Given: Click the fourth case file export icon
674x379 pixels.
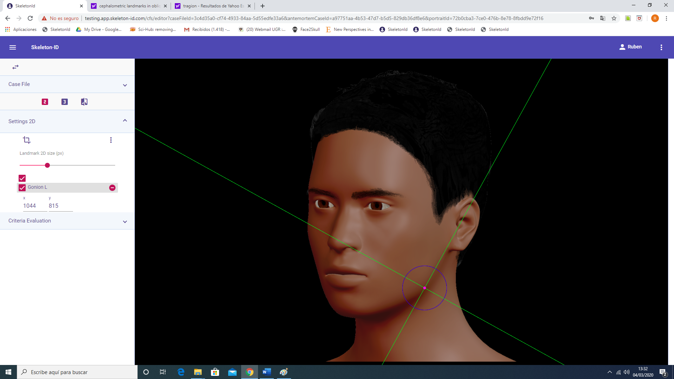Looking at the screenshot, I should [x=84, y=102].
